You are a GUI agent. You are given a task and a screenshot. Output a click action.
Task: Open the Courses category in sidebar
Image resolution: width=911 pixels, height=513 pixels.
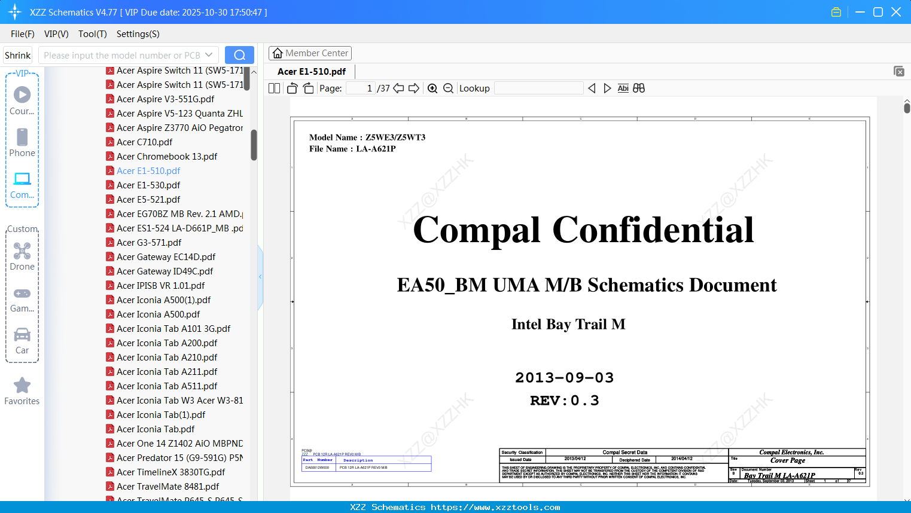(22, 100)
